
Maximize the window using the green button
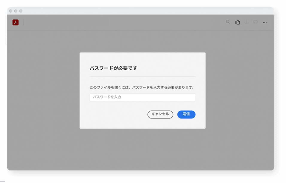[21, 11]
